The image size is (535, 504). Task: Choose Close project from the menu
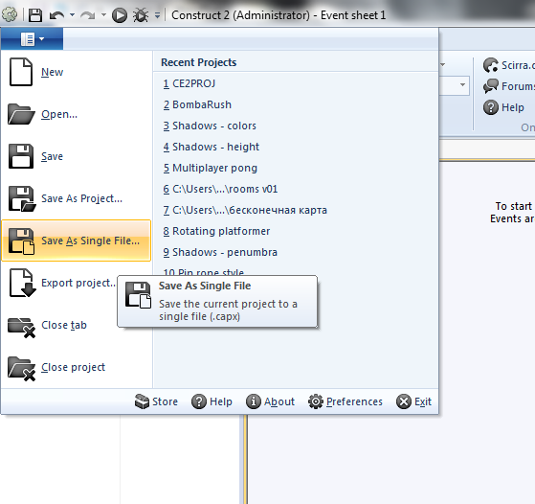point(74,367)
